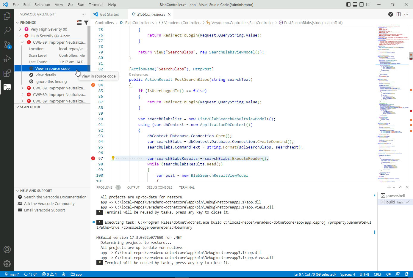413x278 pixels.
Task: Collapse the first CWE-89 finding
Action: (22, 42)
